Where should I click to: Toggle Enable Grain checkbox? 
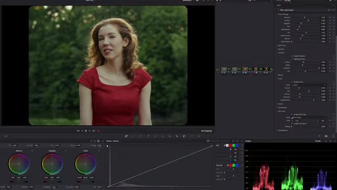[292, 82]
